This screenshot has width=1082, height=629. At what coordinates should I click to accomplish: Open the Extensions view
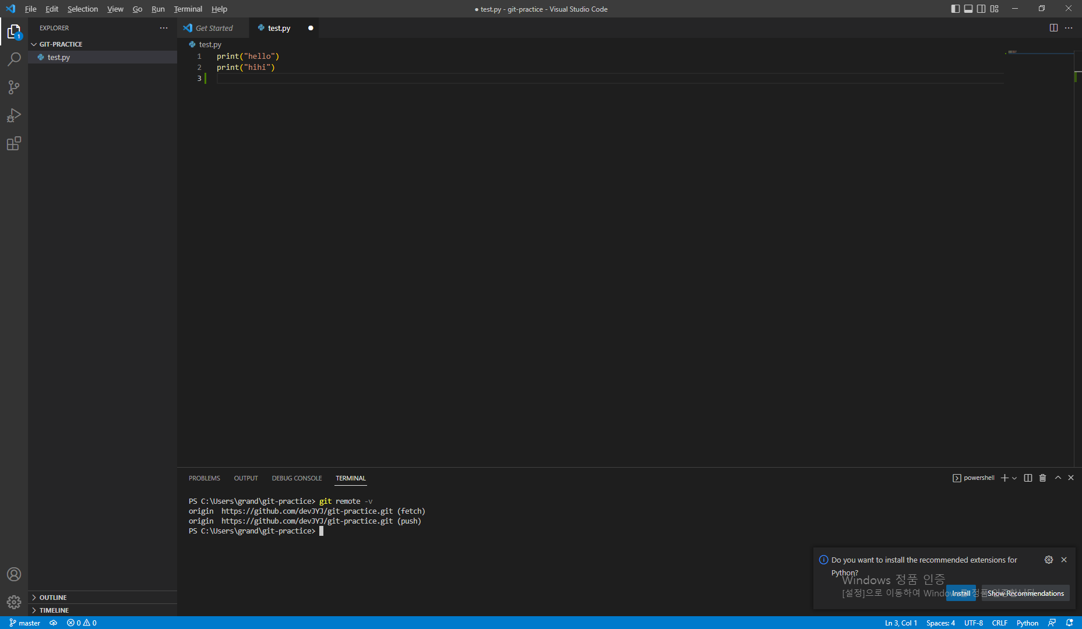pyautogui.click(x=14, y=143)
